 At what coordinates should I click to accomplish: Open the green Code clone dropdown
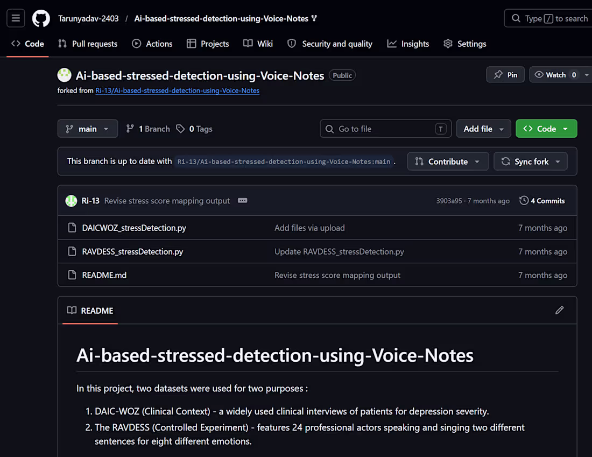[x=546, y=129]
